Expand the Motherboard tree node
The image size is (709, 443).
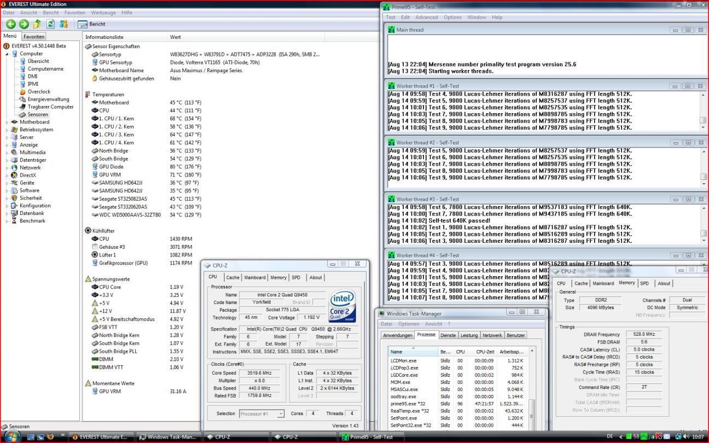8,122
